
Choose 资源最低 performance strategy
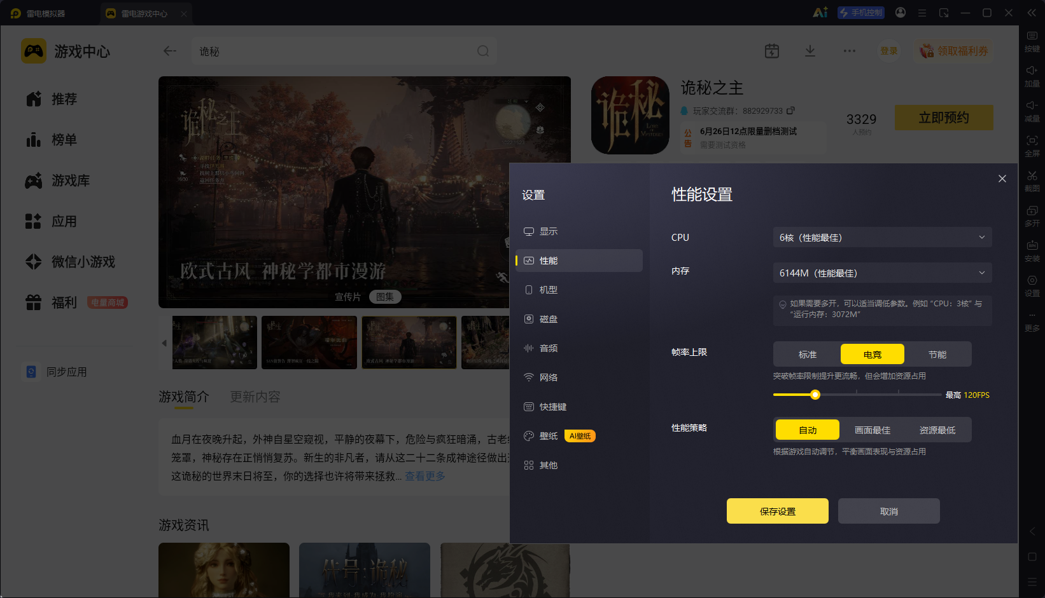click(937, 430)
